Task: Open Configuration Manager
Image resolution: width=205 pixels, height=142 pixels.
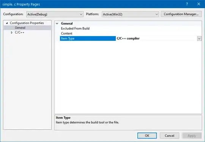Action: 181,14
